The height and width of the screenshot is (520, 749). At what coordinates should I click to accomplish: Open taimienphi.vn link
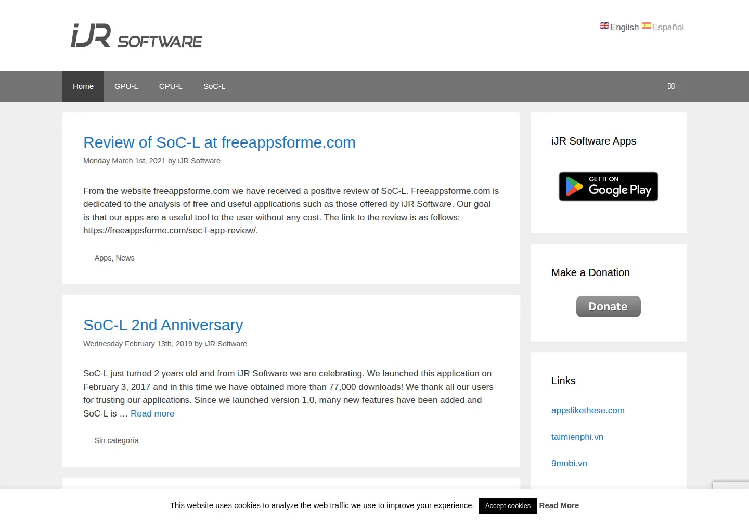click(x=577, y=437)
